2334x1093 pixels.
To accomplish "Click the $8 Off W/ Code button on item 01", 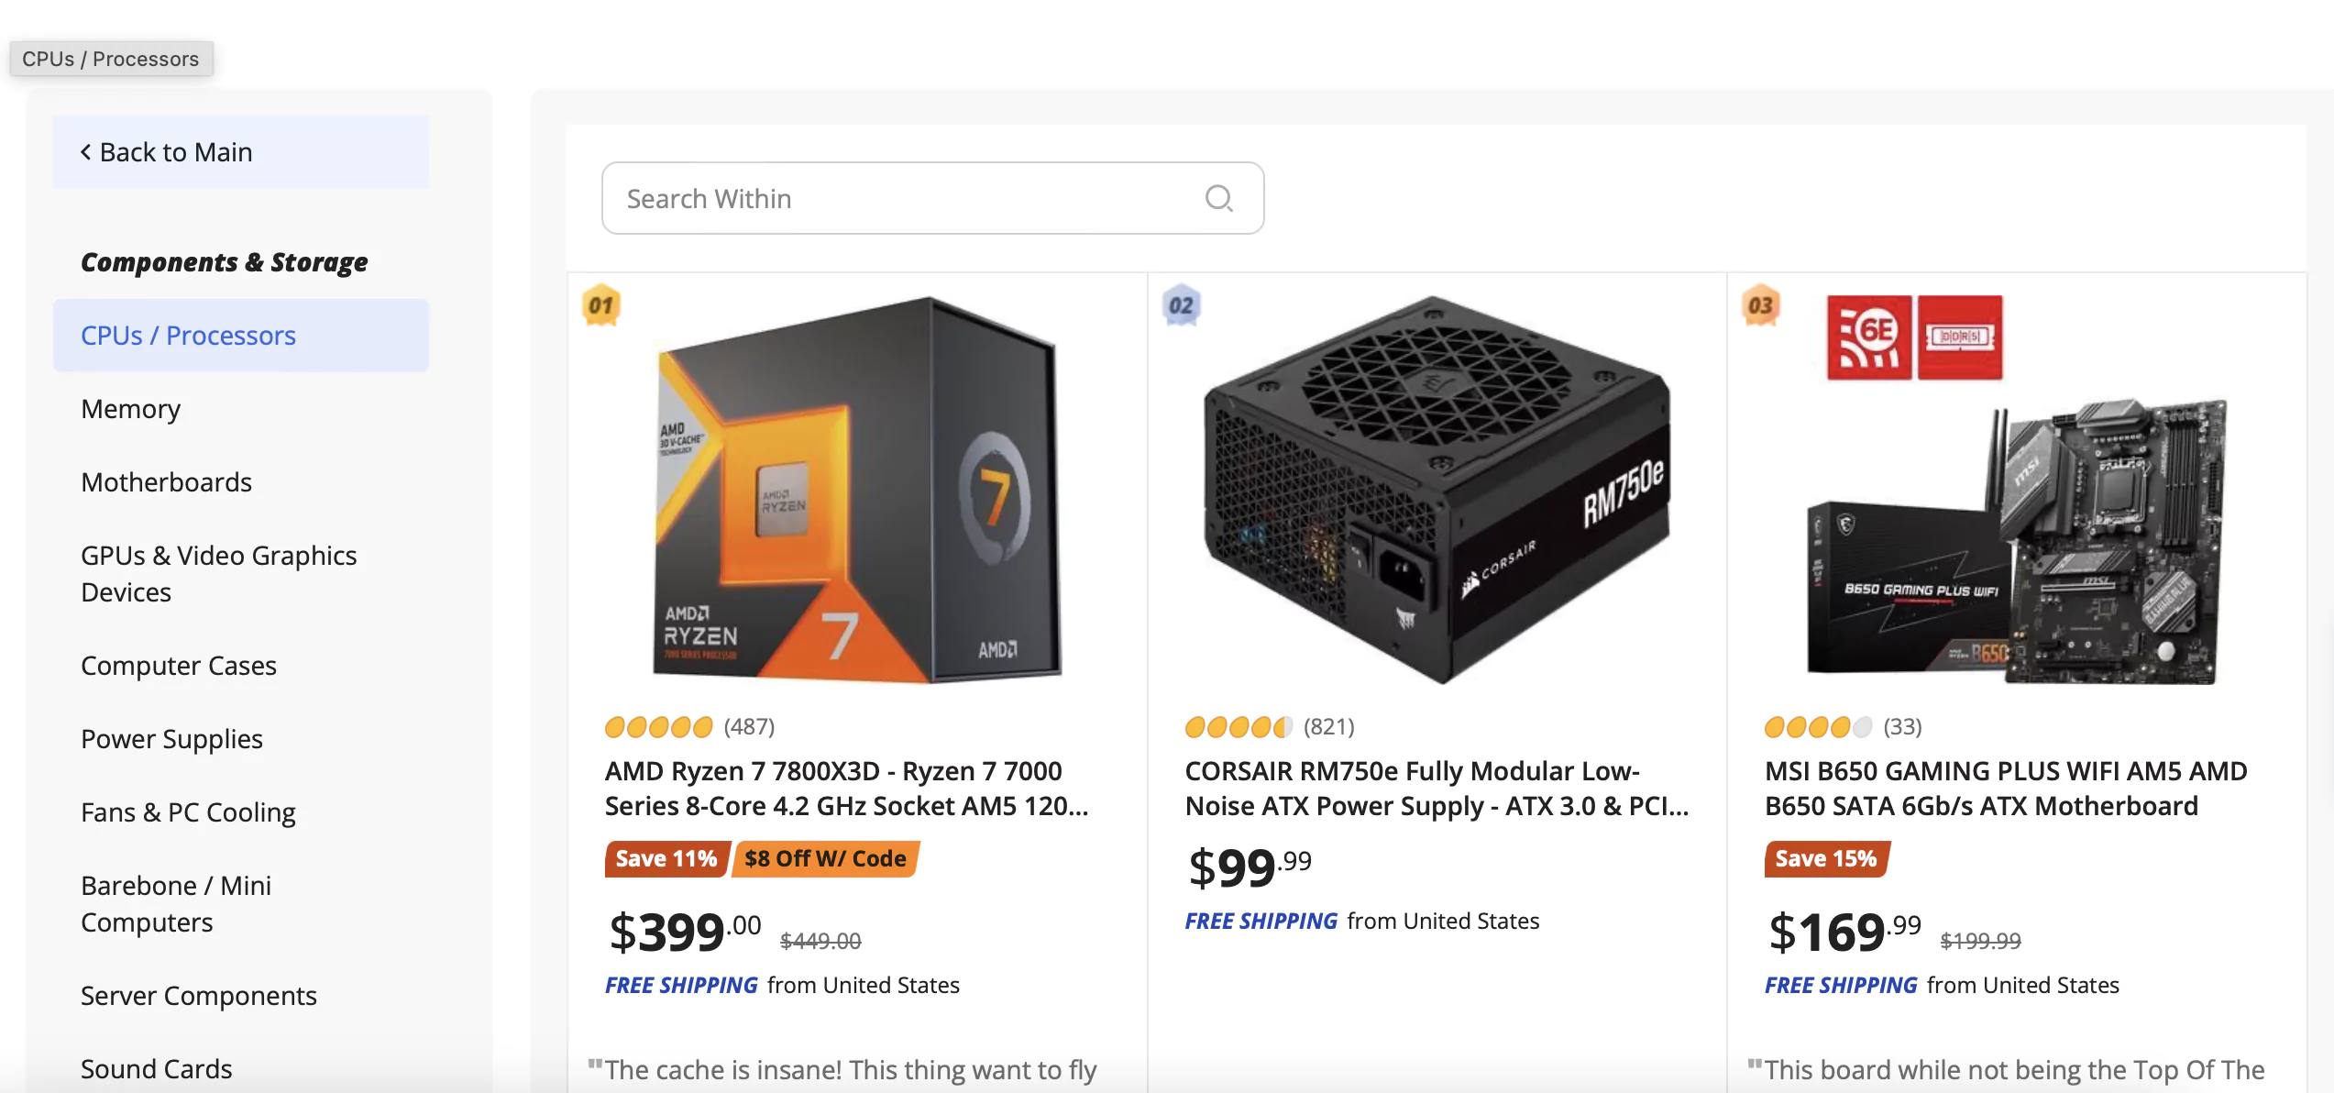I will [x=823, y=857].
